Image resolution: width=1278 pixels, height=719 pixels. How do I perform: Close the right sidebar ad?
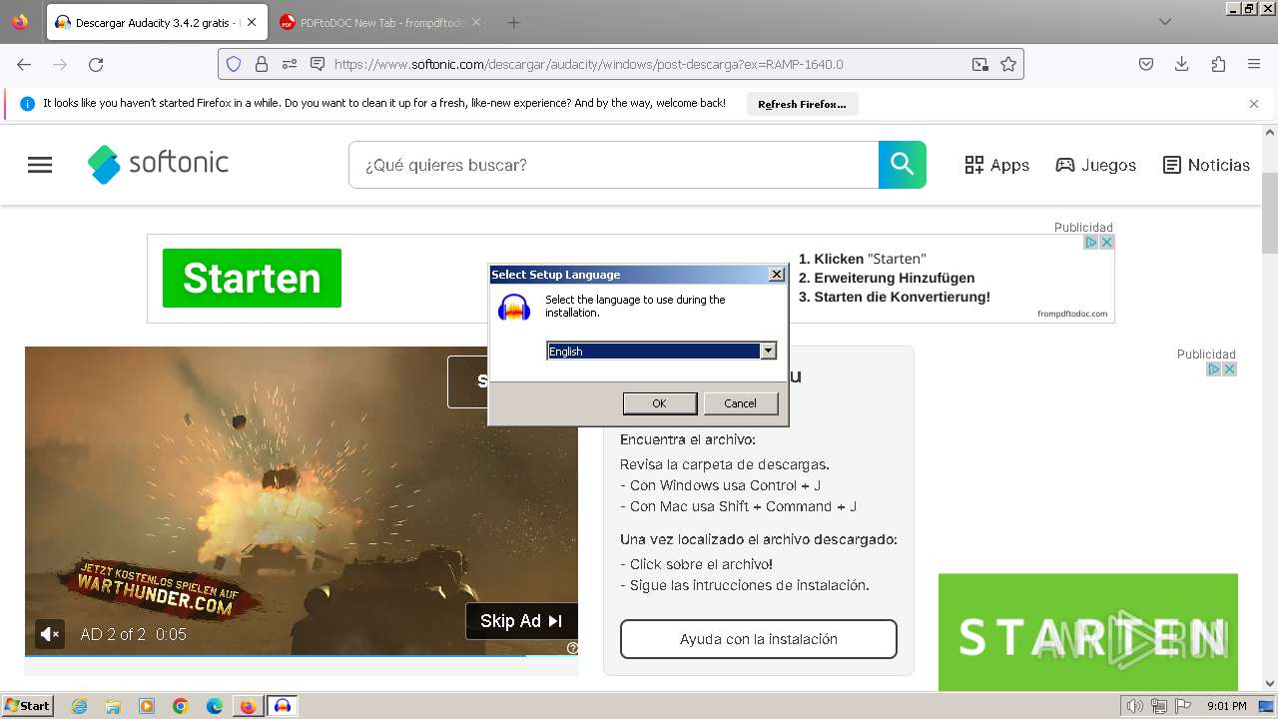click(x=1229, y=368)
